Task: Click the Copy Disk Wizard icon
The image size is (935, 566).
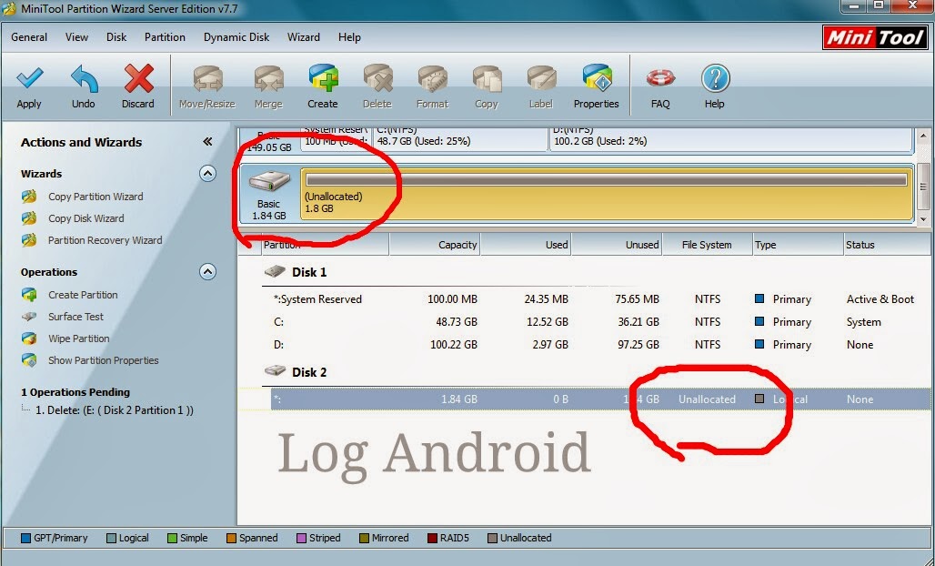Action: (28, 218)
